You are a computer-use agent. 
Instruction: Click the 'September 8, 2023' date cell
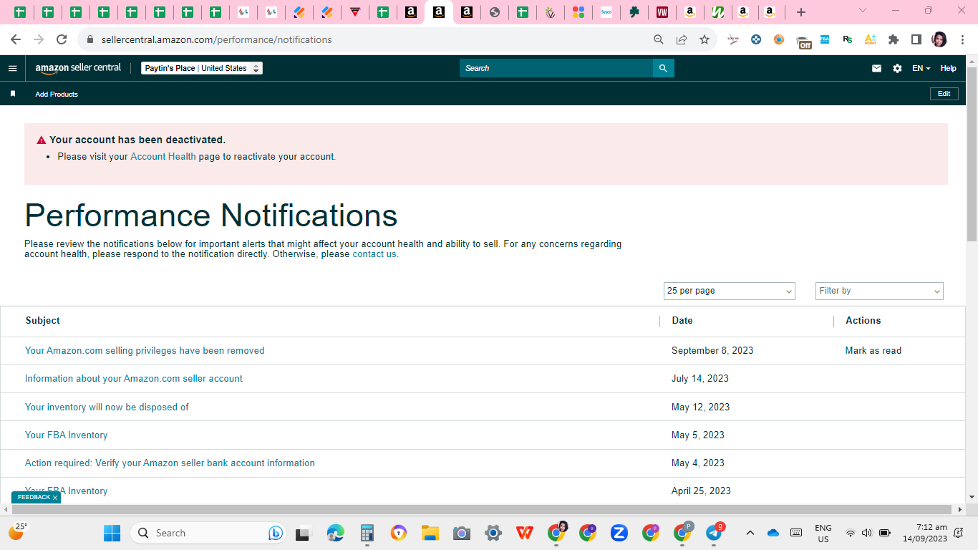coord(712,350)
